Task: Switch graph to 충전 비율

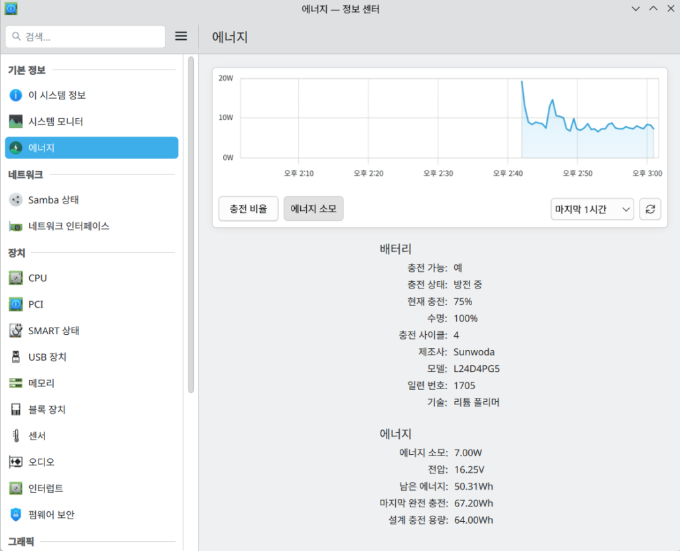Action: click(x=248, y=209)
